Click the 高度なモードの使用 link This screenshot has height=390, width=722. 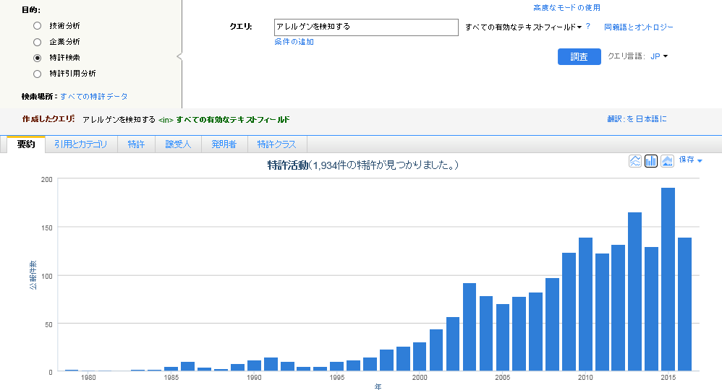[566, 8]
